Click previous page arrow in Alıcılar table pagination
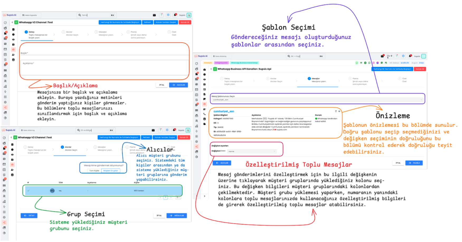Viewport: 462px width, 242px height. (x=160, y=198)
